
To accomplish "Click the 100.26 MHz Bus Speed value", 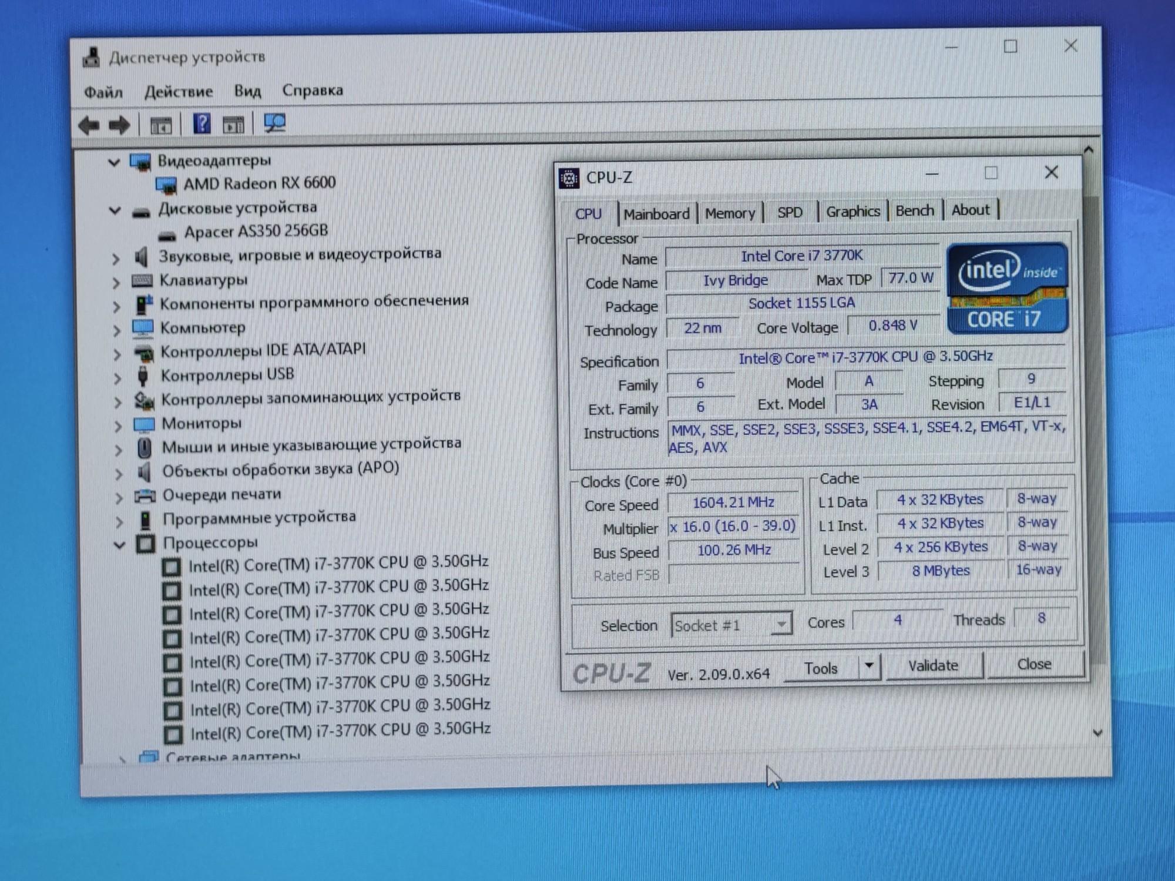I will pyautogui.click(x=734, y=550).
